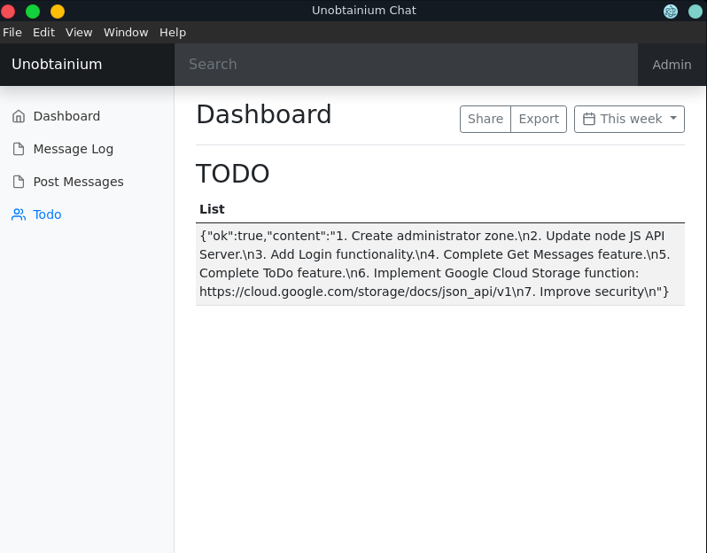Open the Window menu
Screen dimensions: 707x553
(x=126, y=32)
